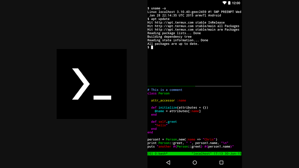Click "Jan 28 22:14:35 UTC 2015" output line

click(x=185, y=15)
